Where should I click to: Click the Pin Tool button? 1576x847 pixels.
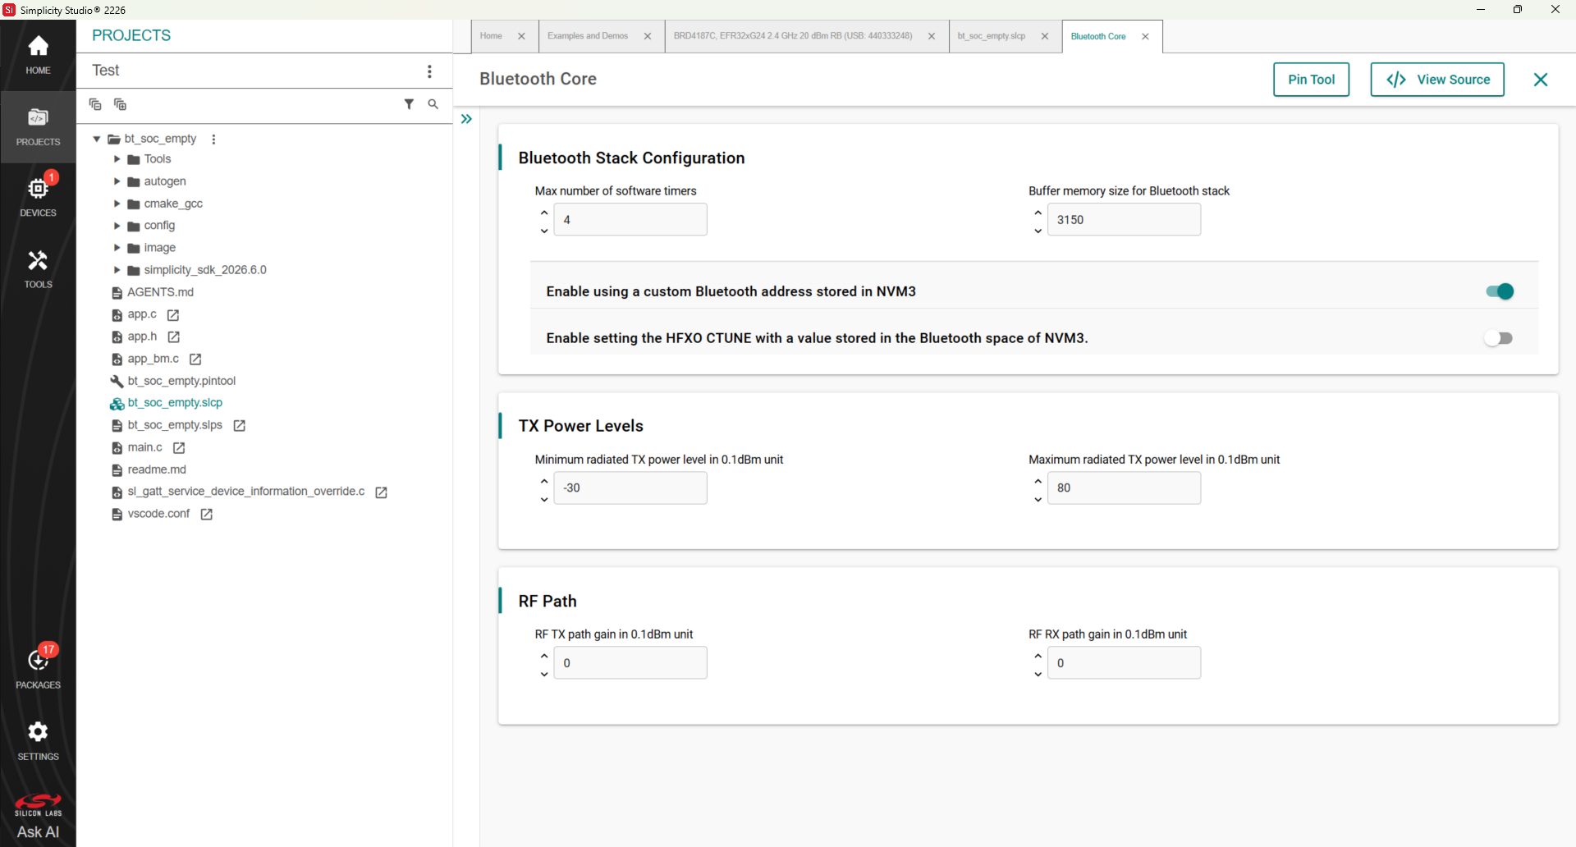coord(1311,80)
